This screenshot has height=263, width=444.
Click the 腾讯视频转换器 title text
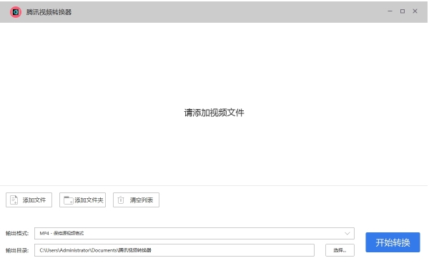click(x=49, y=12)
